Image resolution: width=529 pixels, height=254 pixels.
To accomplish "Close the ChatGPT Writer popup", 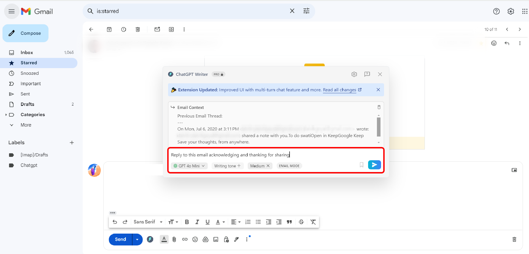I will click(380, 74).
